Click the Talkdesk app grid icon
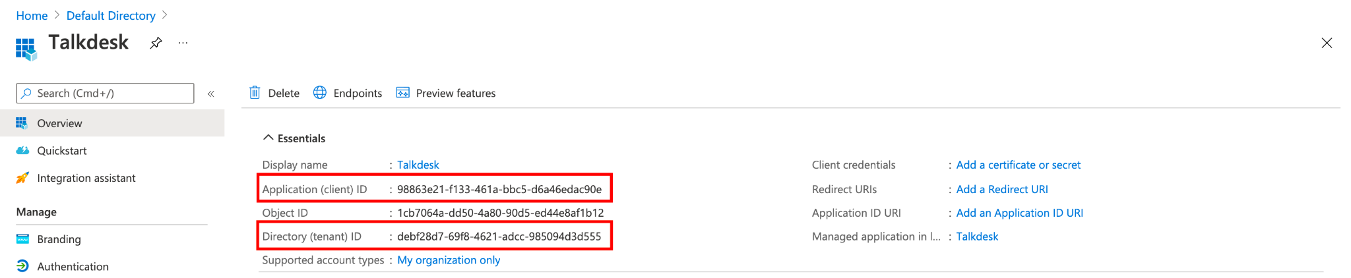 point(26,49)
